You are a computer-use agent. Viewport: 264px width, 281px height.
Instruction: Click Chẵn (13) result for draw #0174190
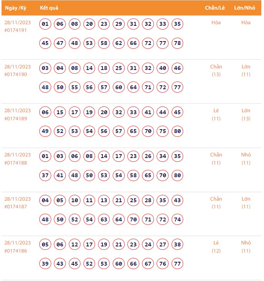[216, 70]
